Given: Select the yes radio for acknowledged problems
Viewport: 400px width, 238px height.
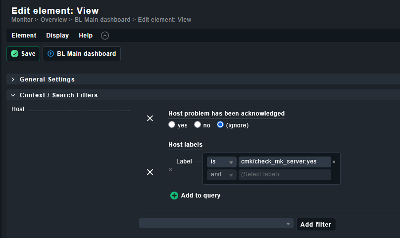Looking at the screenshot, I should [x=172, y=125].
